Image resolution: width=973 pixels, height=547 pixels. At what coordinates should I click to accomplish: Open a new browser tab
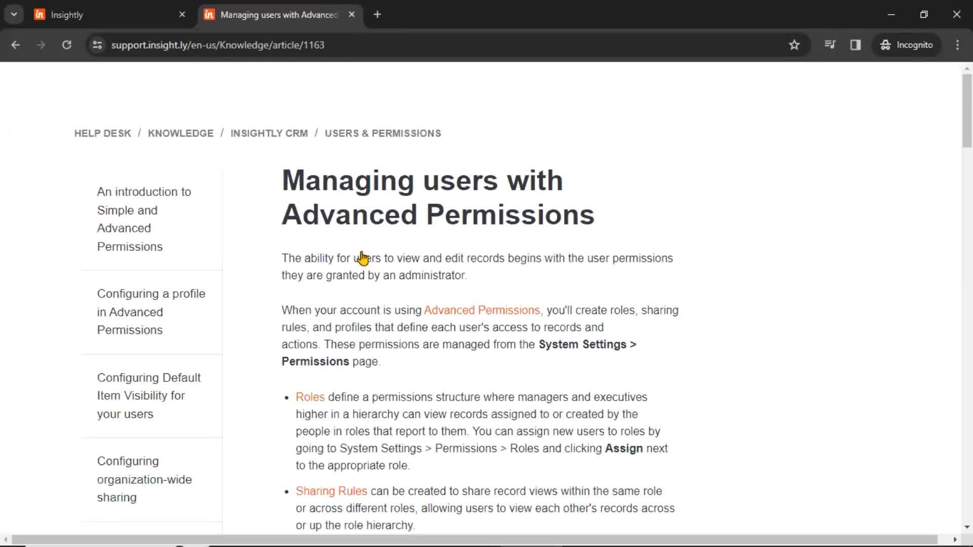377,15
